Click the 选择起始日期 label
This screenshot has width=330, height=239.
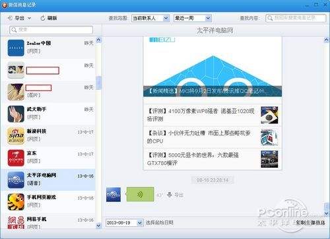point(160,222)
